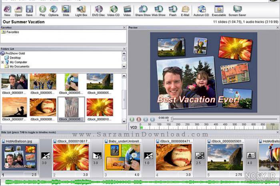The height and width of the screenshot is (186, 280).
Task: Click the preview playback position slider handle
Action: tap(172, 119)
